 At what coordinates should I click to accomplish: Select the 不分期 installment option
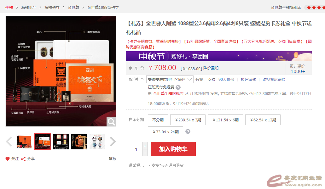click(x=158, y=120)
